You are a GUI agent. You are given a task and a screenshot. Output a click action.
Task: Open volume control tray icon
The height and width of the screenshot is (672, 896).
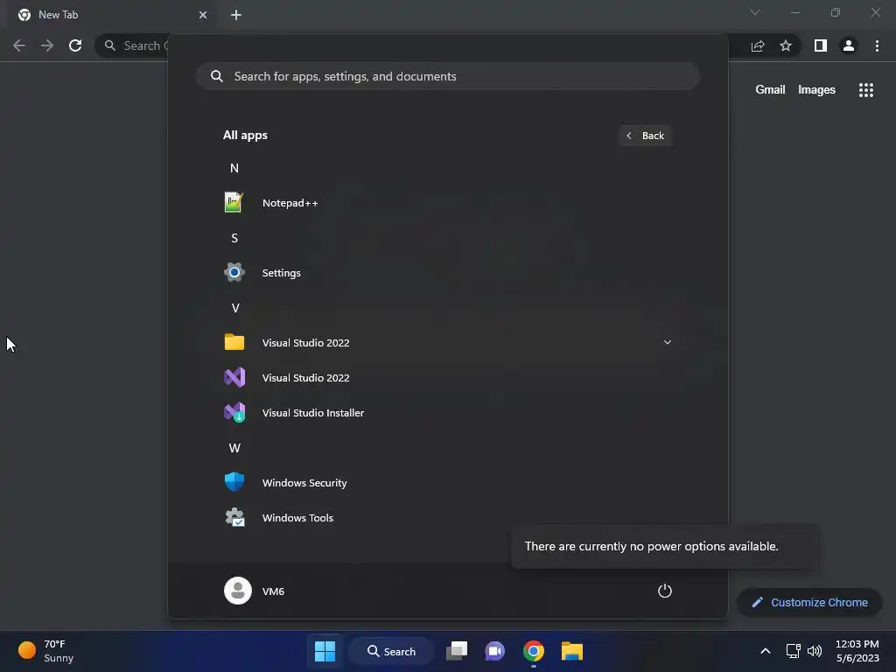(x=815, y=651)
